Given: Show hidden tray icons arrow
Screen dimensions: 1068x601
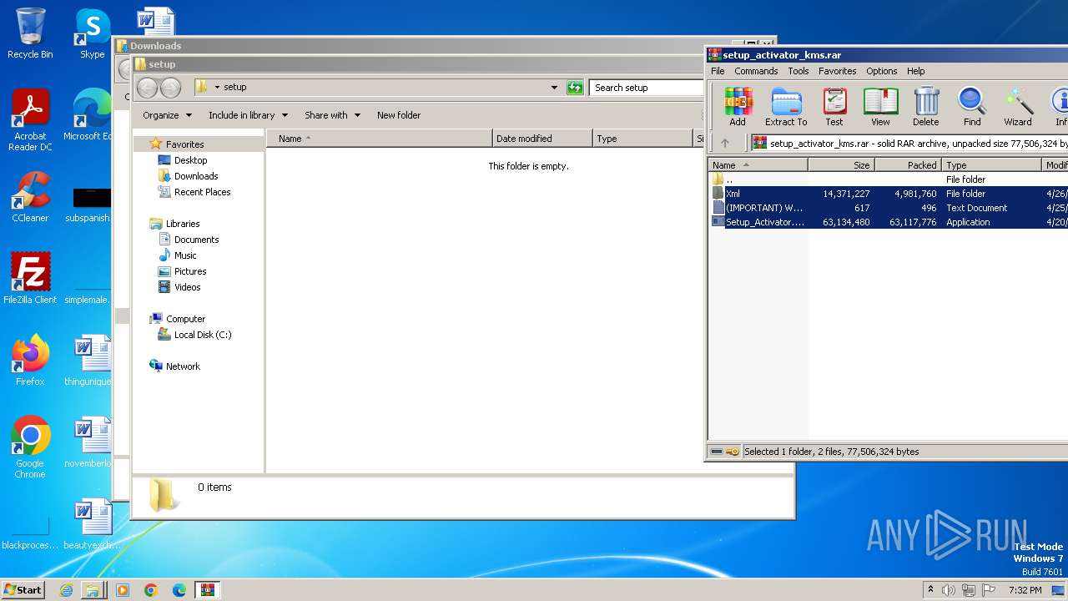Looking at the screenshot, I should tap(929, 590).
